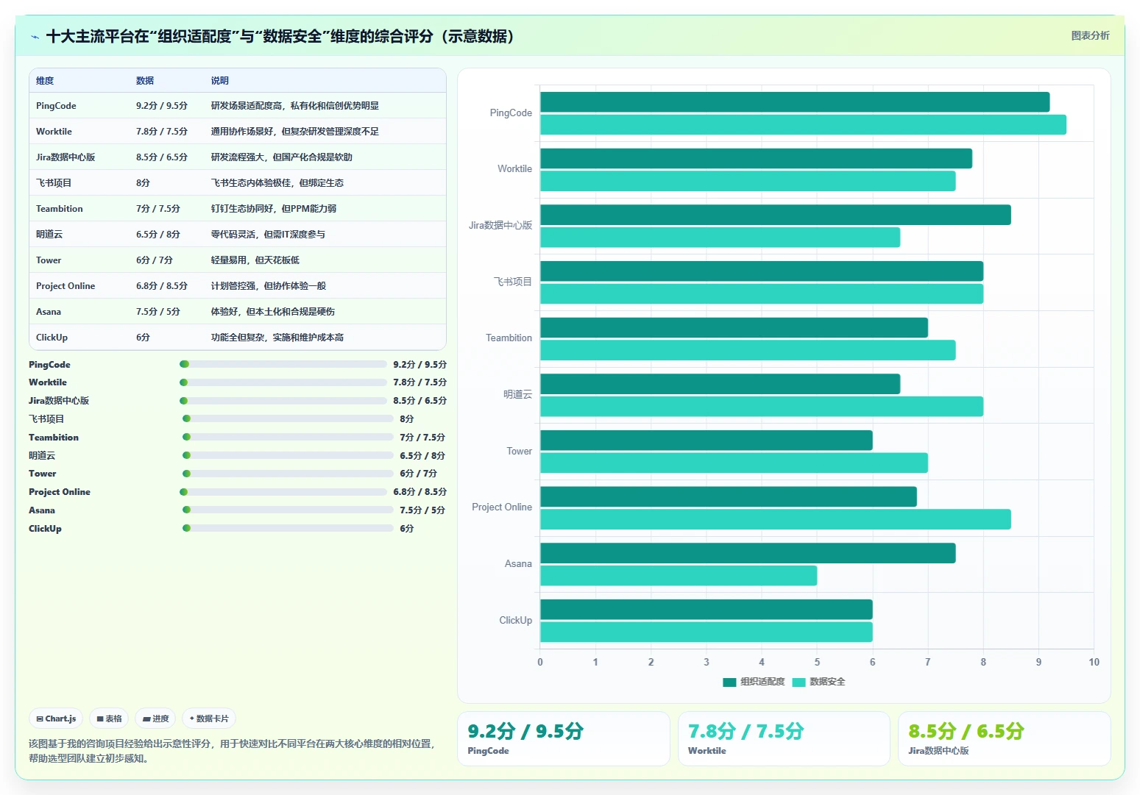Screen dimensions: 1140x795
Task: Click the 6.8分 / 8.5分 table cell
Action: (162, 286)
